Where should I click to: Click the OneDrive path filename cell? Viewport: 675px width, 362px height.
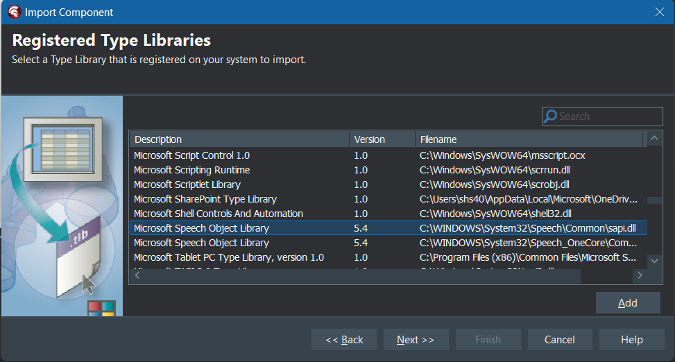[528, 199]
